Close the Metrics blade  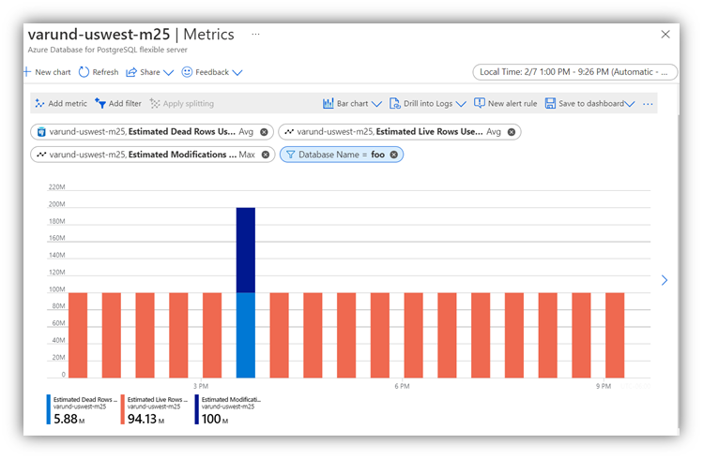coord(665,34)
